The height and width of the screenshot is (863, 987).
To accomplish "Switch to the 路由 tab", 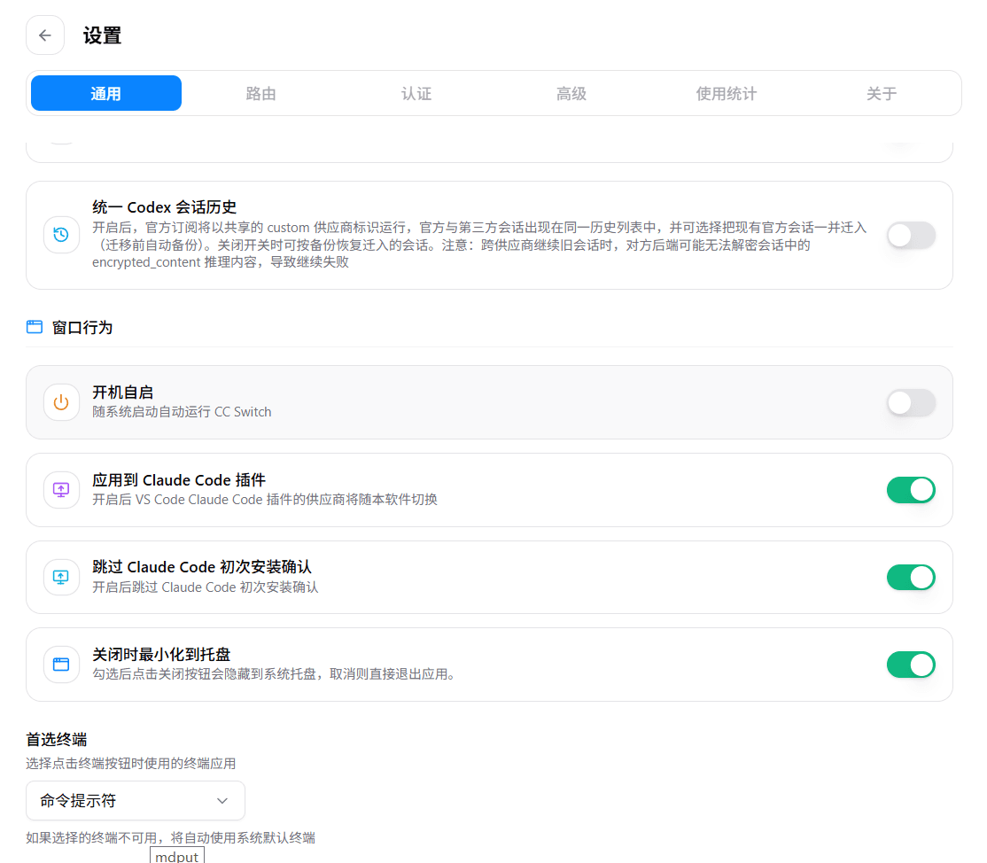I will (261, 93).
